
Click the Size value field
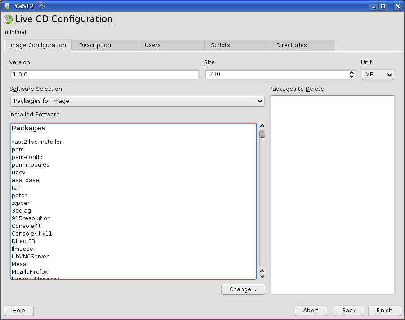point(276,75)
